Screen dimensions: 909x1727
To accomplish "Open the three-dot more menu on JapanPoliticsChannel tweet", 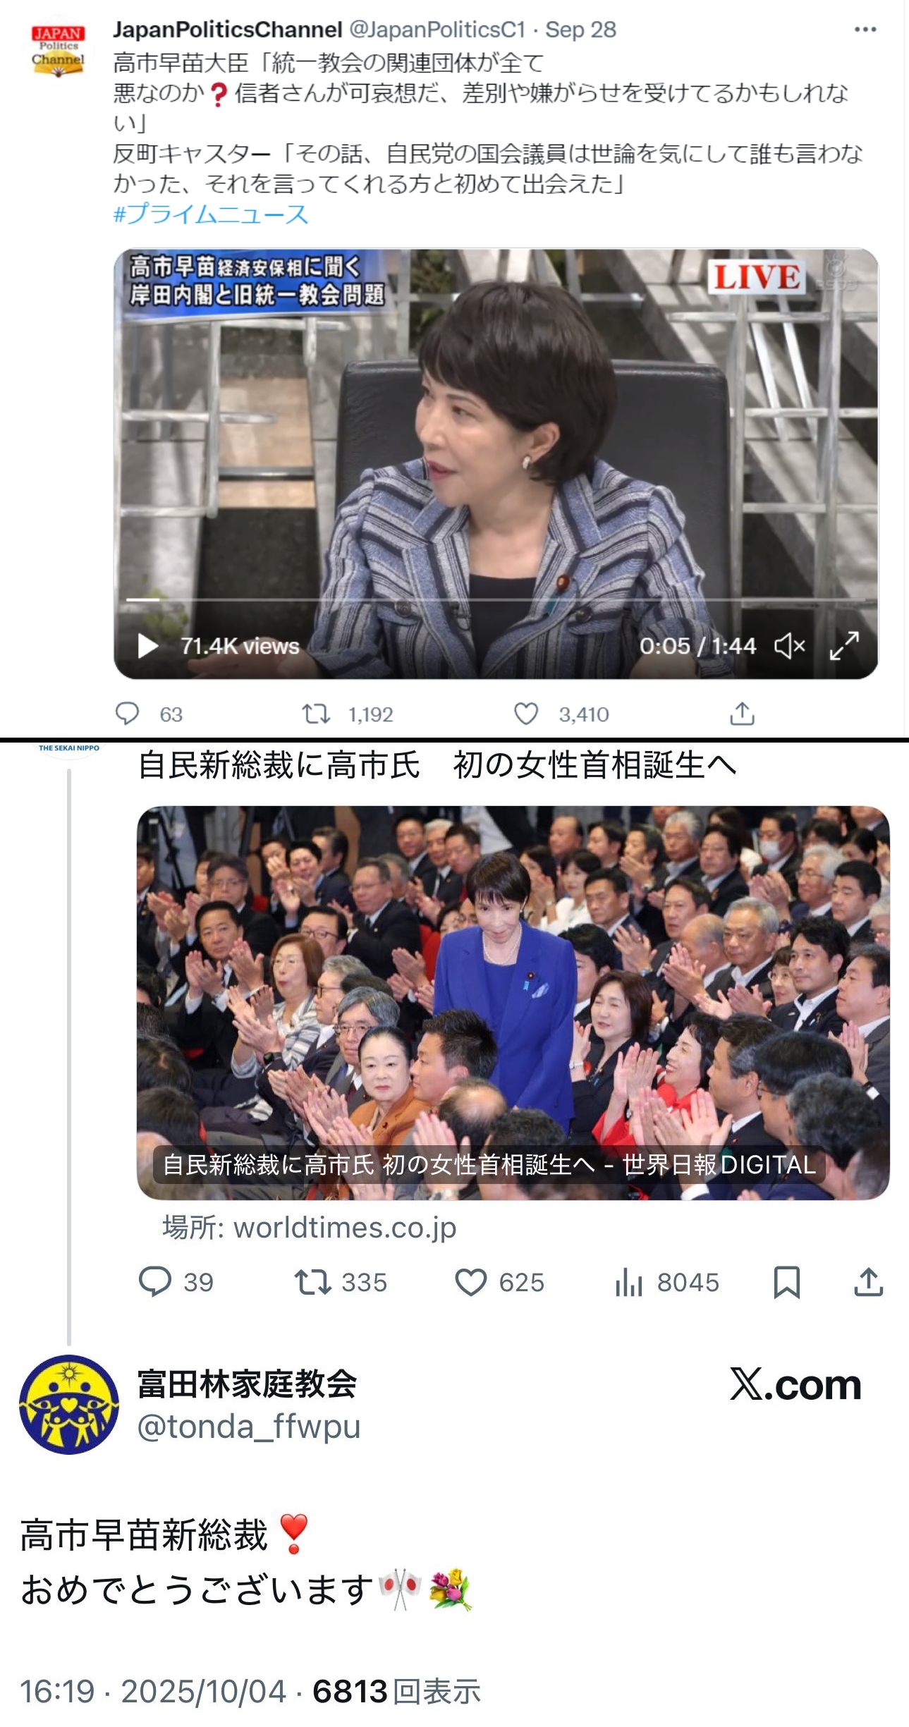I will 865,30.
